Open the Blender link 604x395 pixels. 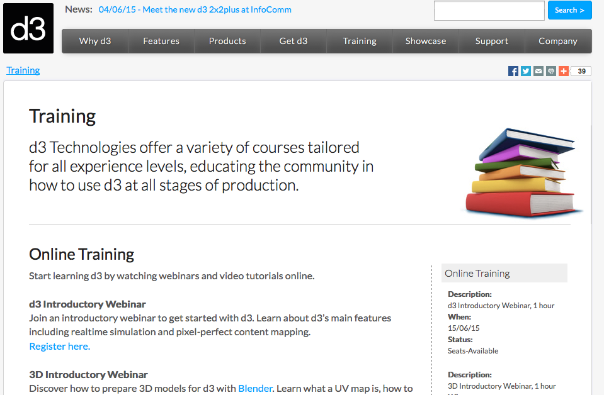coord(255,389)
